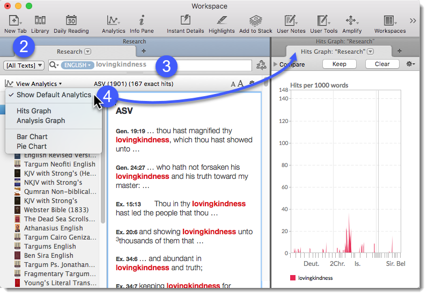Click in the lovingkindness search field
Viewport: 428px width, 296px height.
point(172,65)
